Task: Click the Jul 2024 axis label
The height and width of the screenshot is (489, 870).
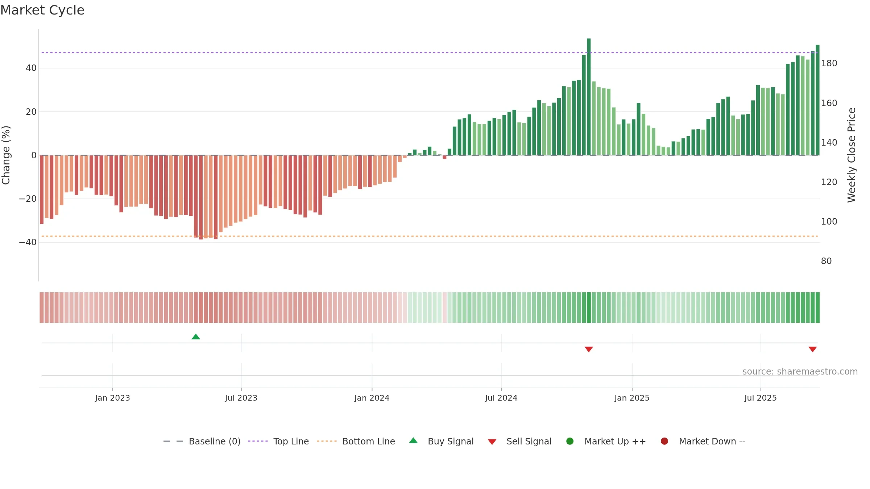Action: 501,398
